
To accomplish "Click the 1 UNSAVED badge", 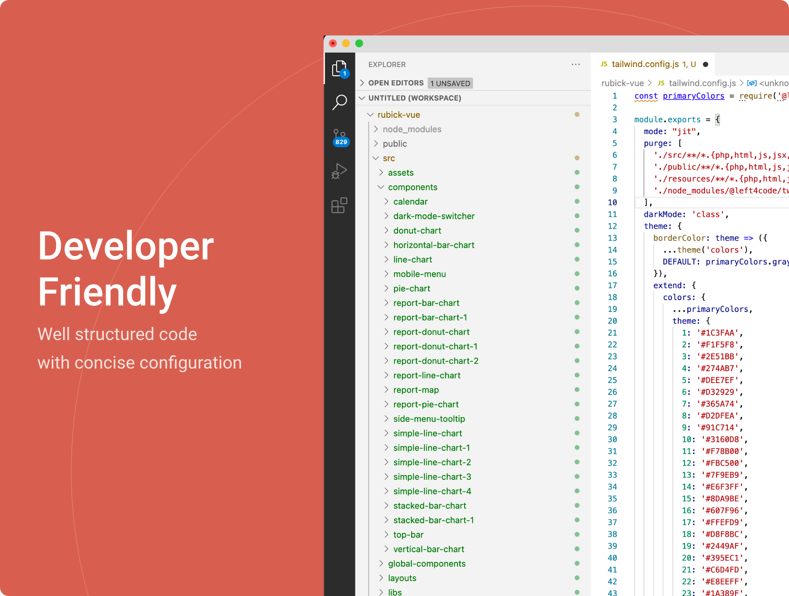I will pos(450,83).
